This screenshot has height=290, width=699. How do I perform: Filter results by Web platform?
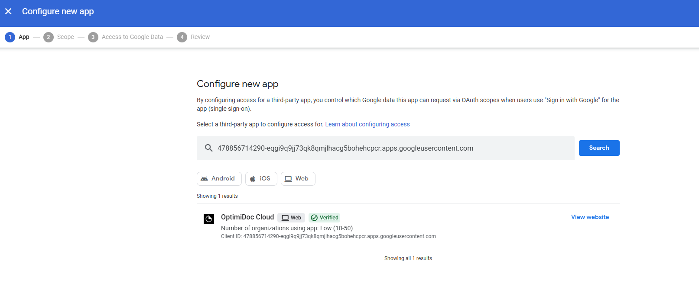[x=298, y=179]
